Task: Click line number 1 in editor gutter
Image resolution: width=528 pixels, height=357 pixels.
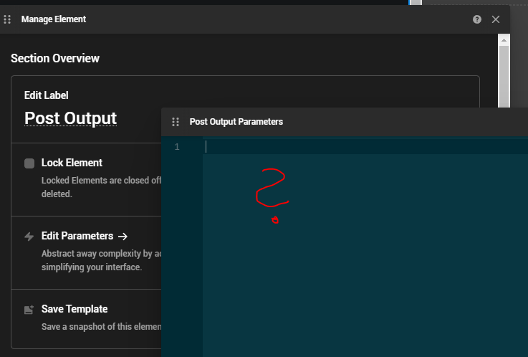Action: tap(176, 147)
